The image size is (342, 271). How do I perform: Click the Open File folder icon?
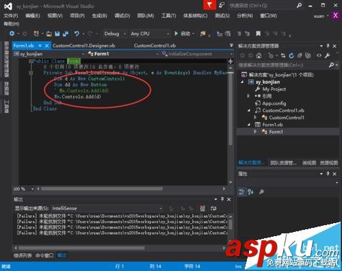tap(49, 34)
